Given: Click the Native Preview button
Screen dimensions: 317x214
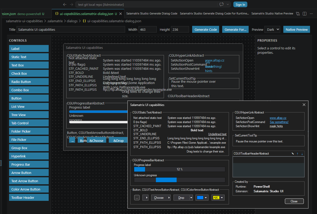Looking at the screenshot, I should click(x=297, y=29).
